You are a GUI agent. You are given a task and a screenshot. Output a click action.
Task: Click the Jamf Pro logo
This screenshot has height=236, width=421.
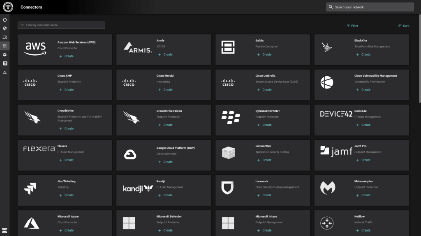[x=336, y=151]
